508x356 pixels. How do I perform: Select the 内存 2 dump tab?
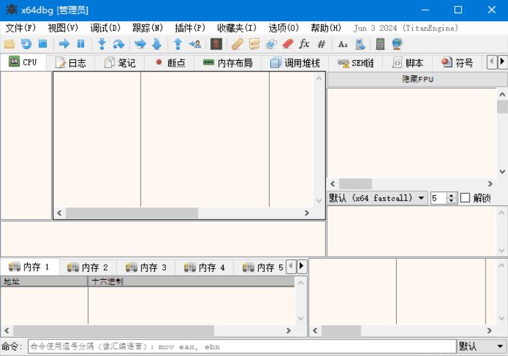coord(88,267)
